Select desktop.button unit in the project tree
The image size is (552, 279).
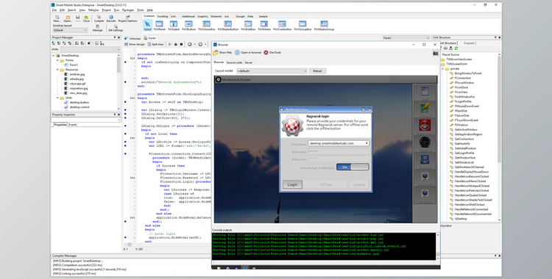pos(79,102)
